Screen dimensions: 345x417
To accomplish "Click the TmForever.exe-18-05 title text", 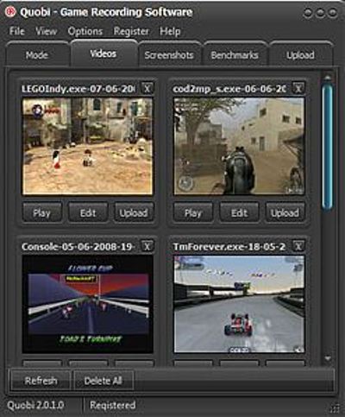I will pyautogui.click(x=229, y=247).
